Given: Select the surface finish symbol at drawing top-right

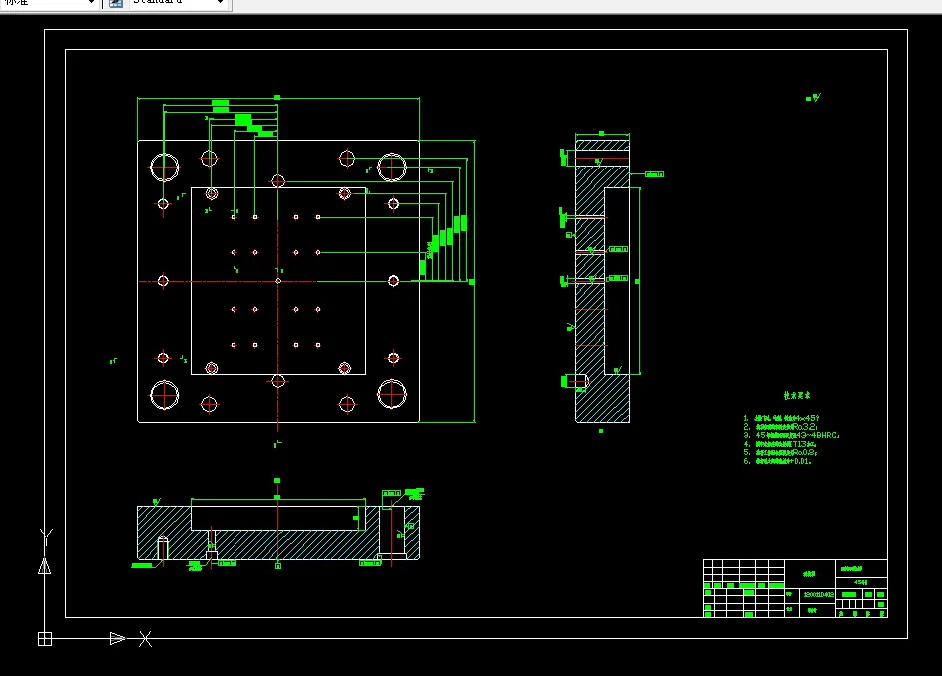Looking at the screenshot, I should pyautogui.click(x=813, y=98).
